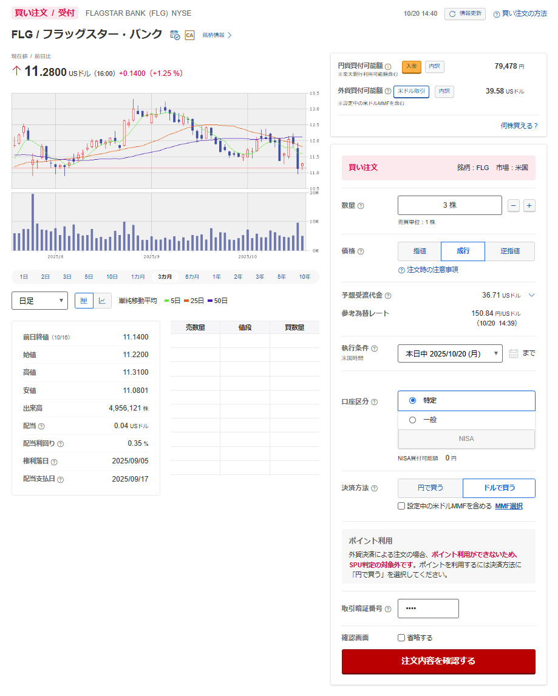
Task: Choose the 指値 price type tab
Action: click(419, 251)
